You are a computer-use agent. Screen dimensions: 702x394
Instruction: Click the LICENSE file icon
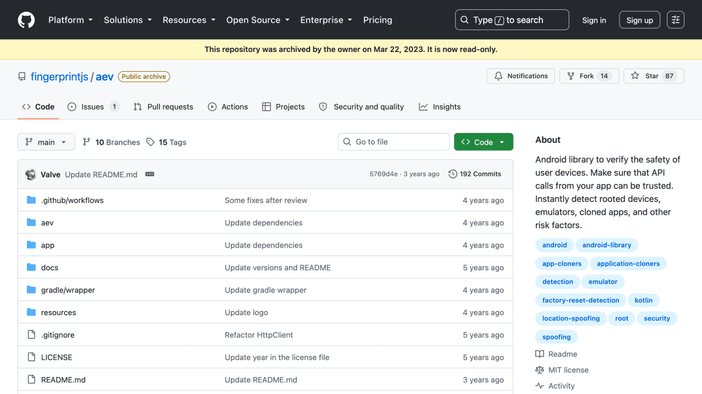click(32, 357)
